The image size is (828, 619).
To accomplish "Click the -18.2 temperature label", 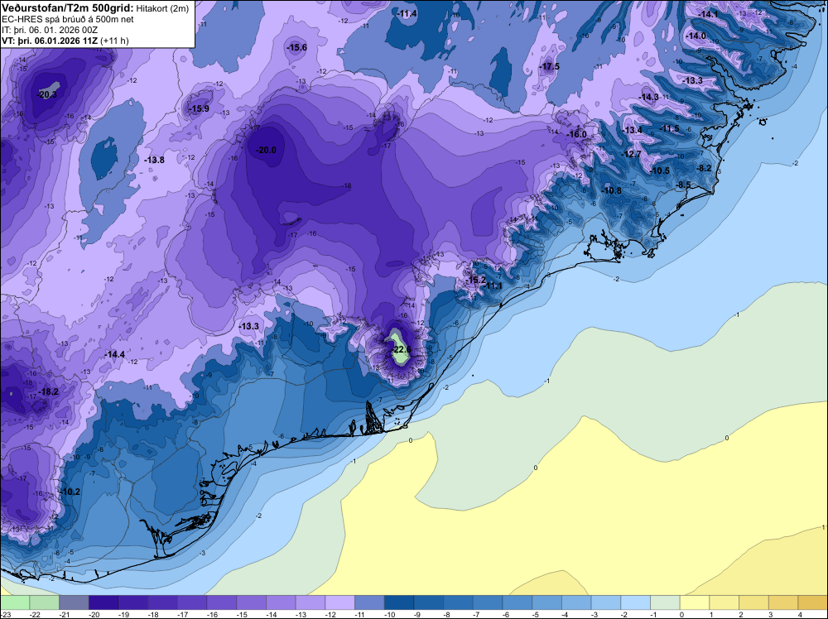I will (48, 391).
